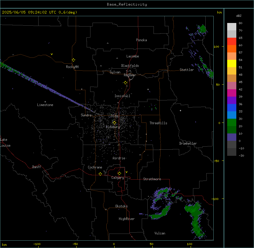254x248 pixels.
Task: Click the yellow v marker northwest of RockyMH
Action: pos(52,54)
